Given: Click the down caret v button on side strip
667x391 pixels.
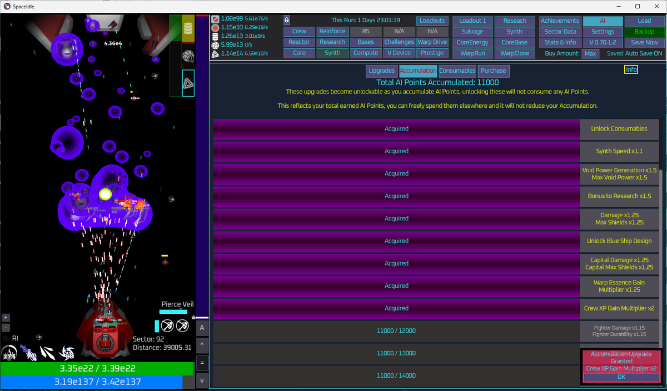Looking at the screenshot, I should coord(202,380).
